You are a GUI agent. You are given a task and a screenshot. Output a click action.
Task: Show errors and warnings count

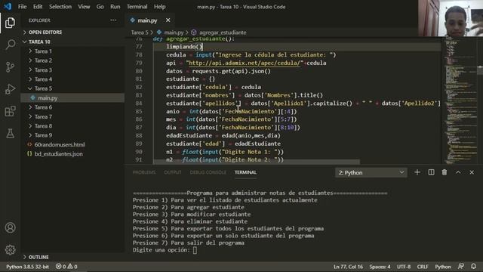pyautogui.click(x=66, y=267)
